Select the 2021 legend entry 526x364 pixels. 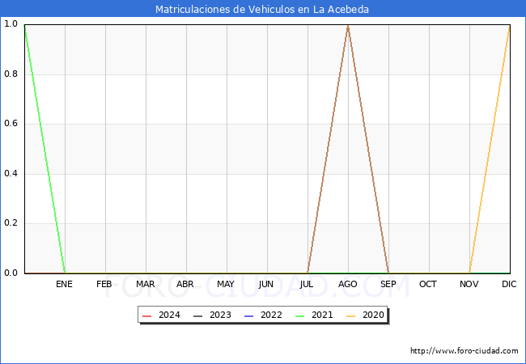pyautogui.click(x=314, y=315)
